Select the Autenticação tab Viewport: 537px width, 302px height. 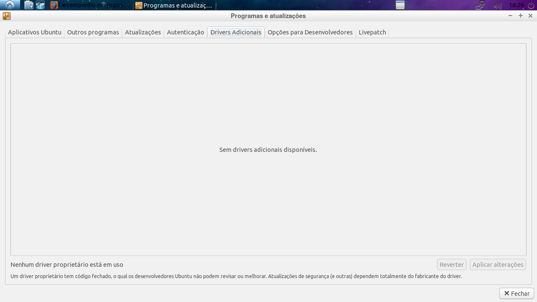(x=185, y=32)
